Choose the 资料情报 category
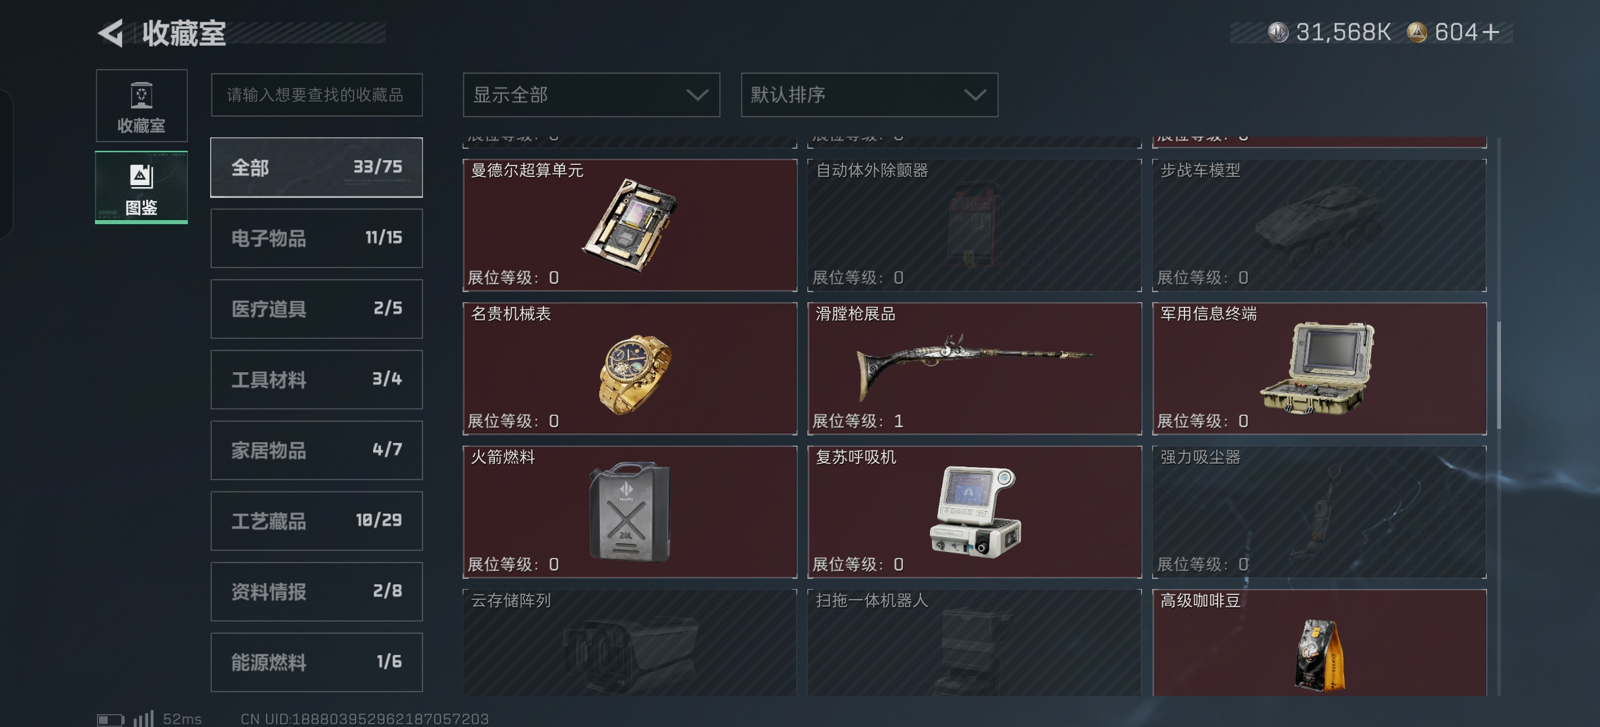The height and width of the screenshot is (727, 1600). point(316,592)
